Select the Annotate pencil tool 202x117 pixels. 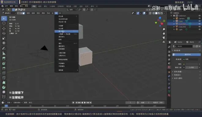point(4,48)
